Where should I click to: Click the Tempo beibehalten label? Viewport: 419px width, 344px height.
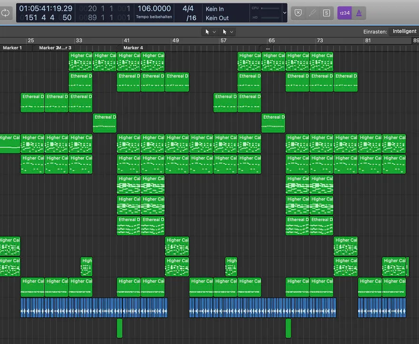(154, 17)
